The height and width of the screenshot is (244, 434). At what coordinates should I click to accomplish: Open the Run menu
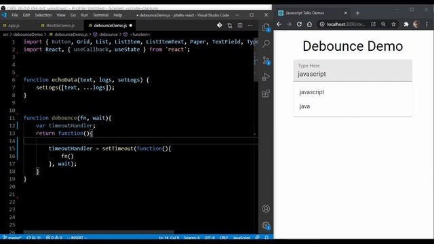[84, 15]
